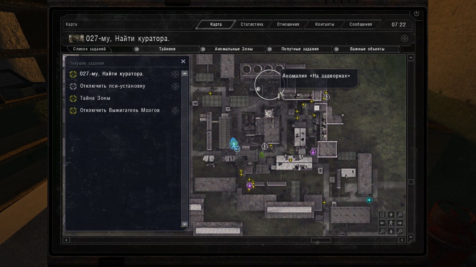Screen dimensions: 476x267
Task: Toggle Тайники map filter
Action: point(167,49)
